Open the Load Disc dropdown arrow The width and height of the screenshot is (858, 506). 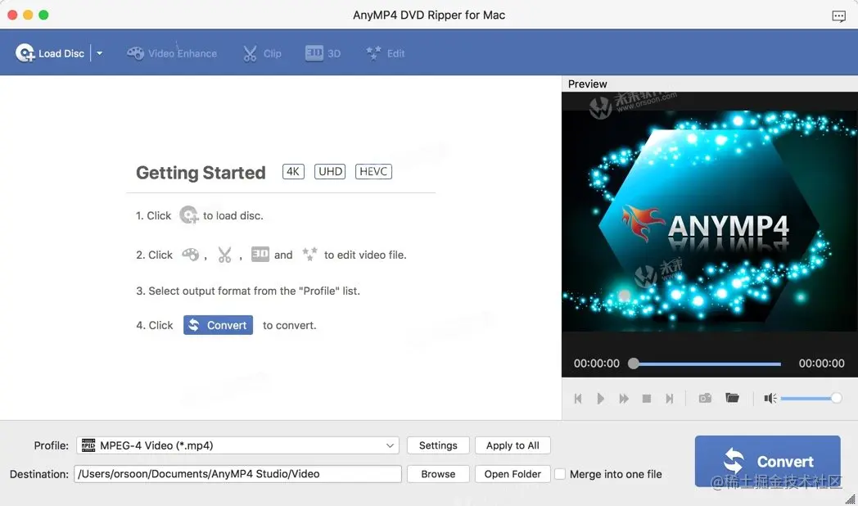click(x=100, y=53)
